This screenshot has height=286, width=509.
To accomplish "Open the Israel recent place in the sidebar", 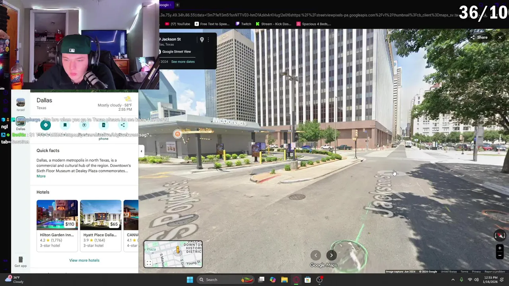I will point(21,105).
